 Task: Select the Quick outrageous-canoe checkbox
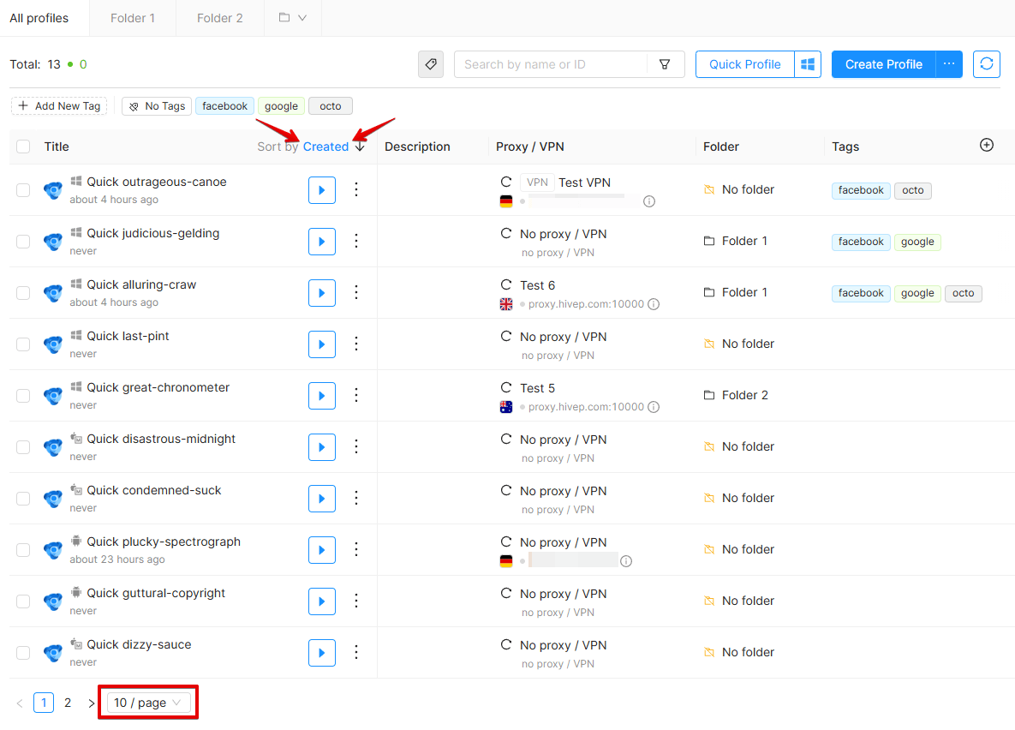23,190
